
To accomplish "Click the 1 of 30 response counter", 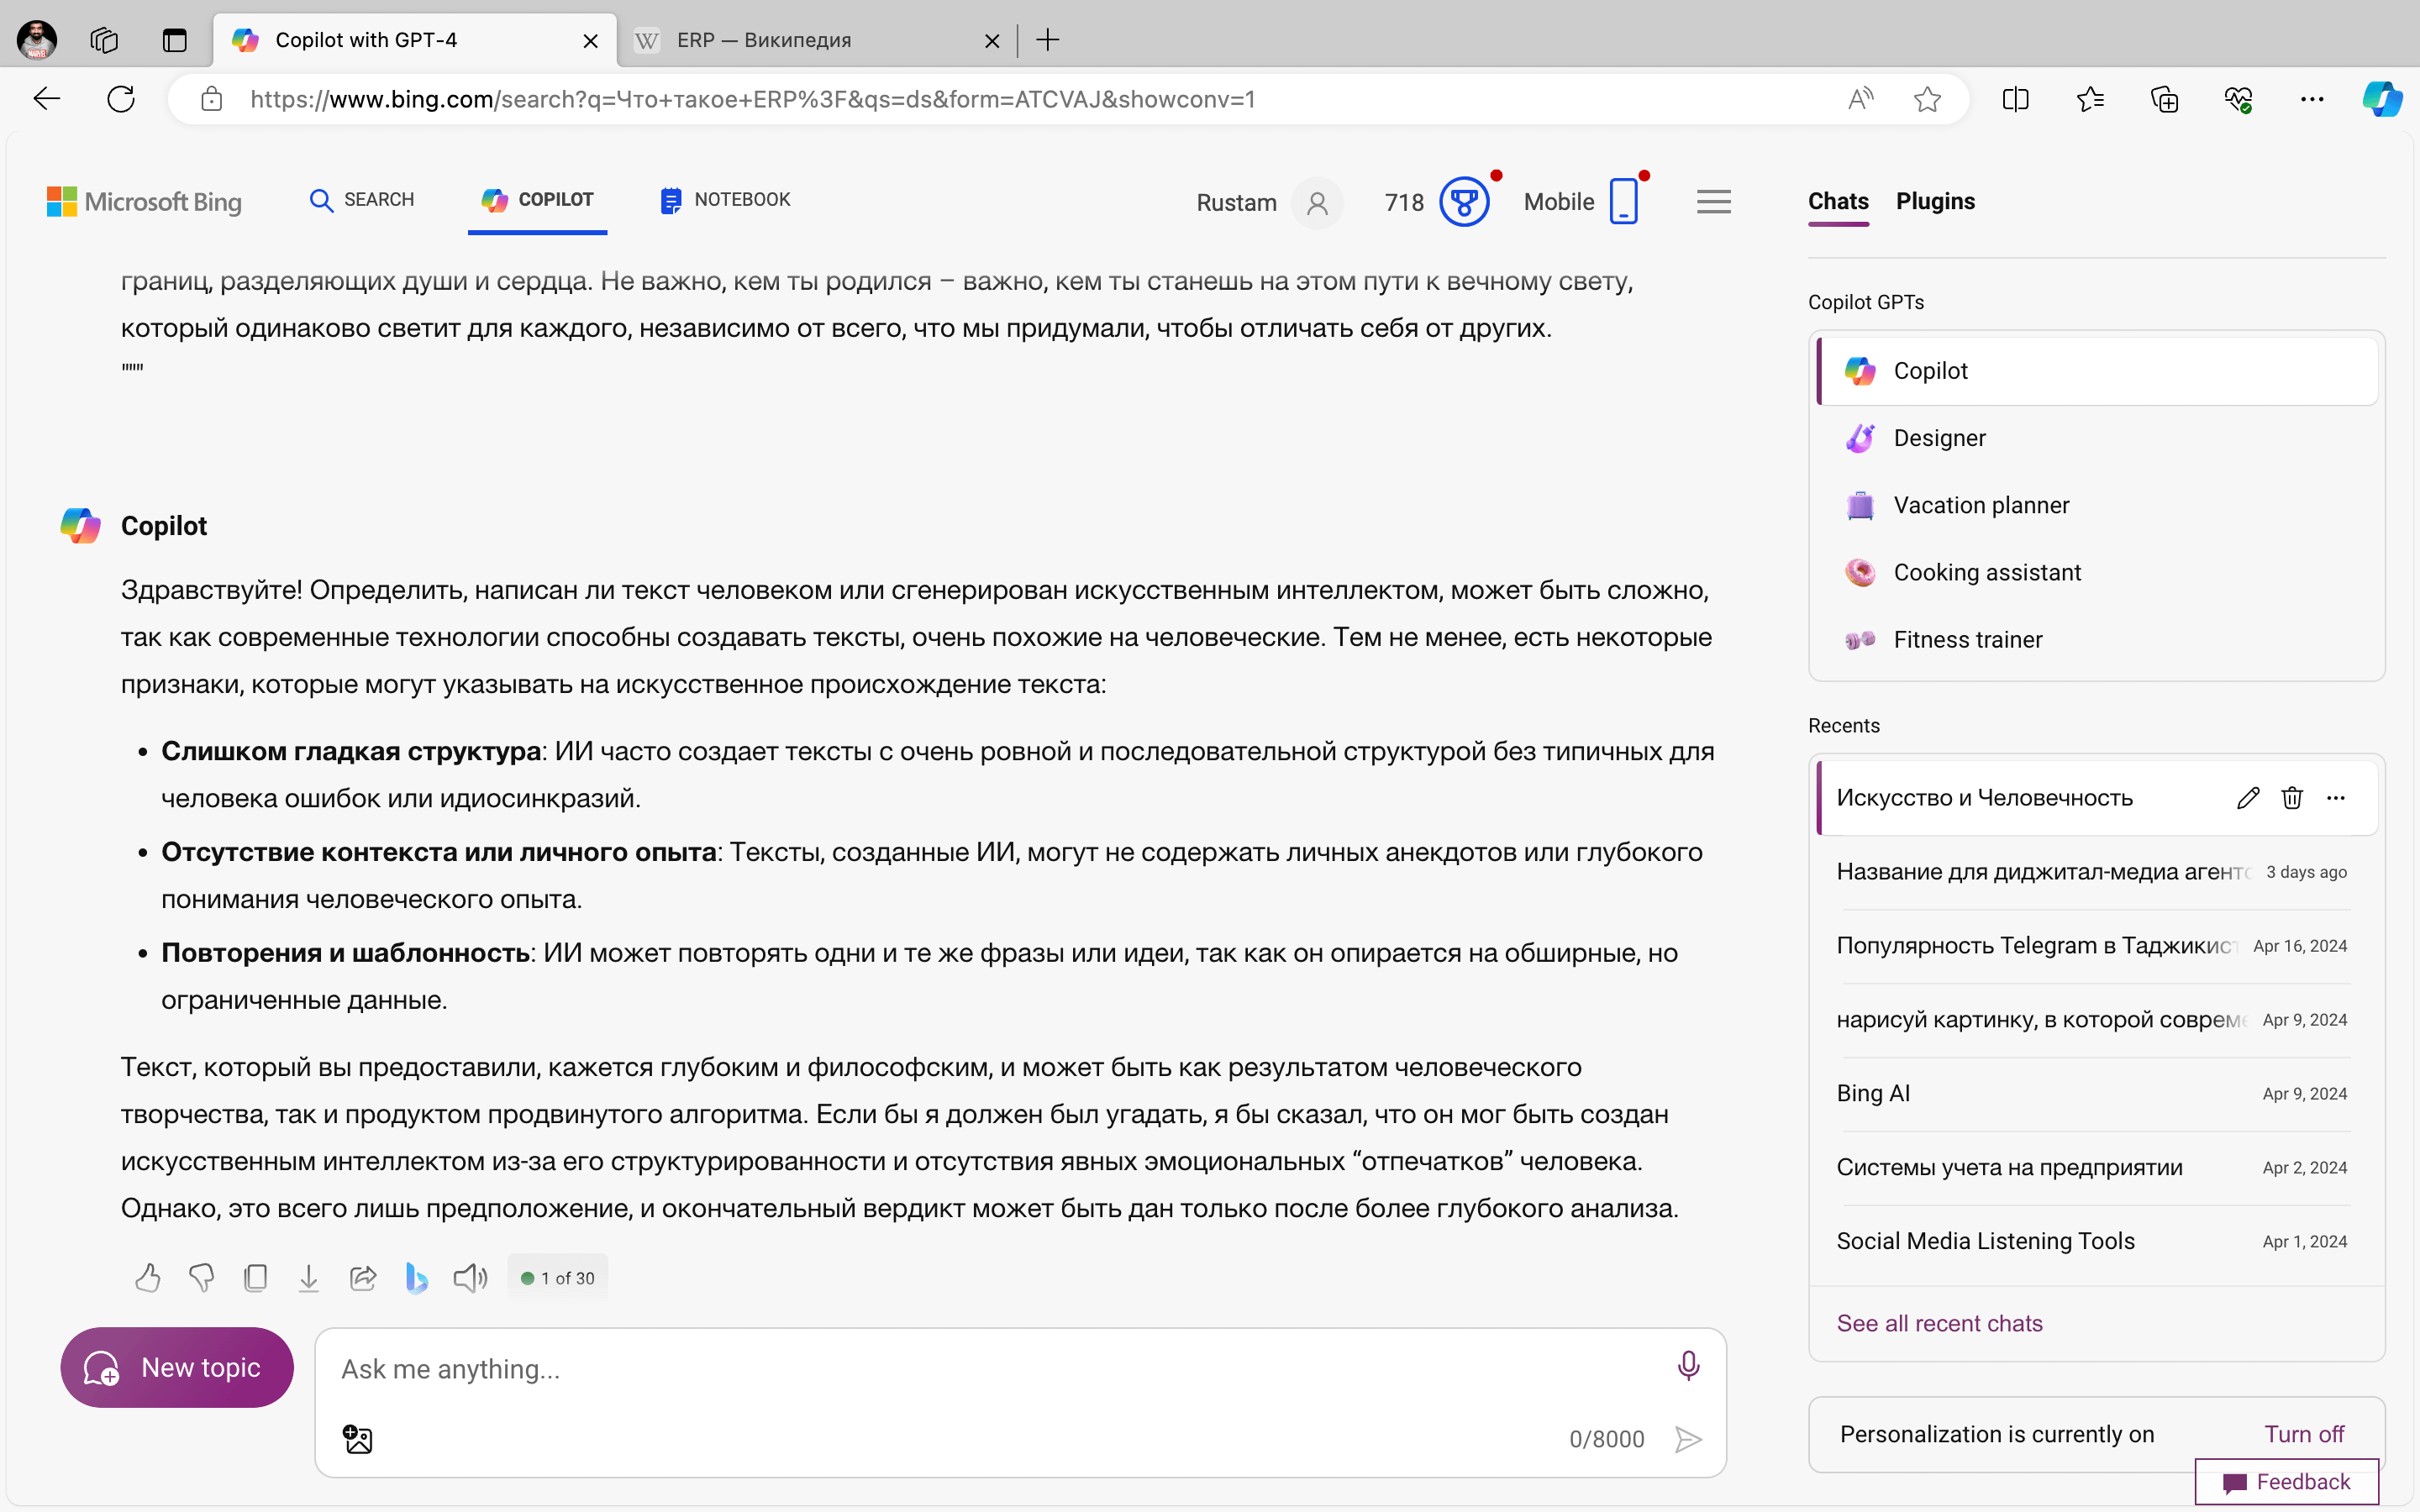I will pyautogui.click(x=557, y=1277).
